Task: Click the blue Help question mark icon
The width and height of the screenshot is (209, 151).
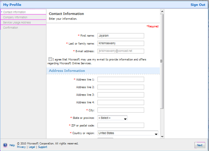Action: tap(5, 145)
